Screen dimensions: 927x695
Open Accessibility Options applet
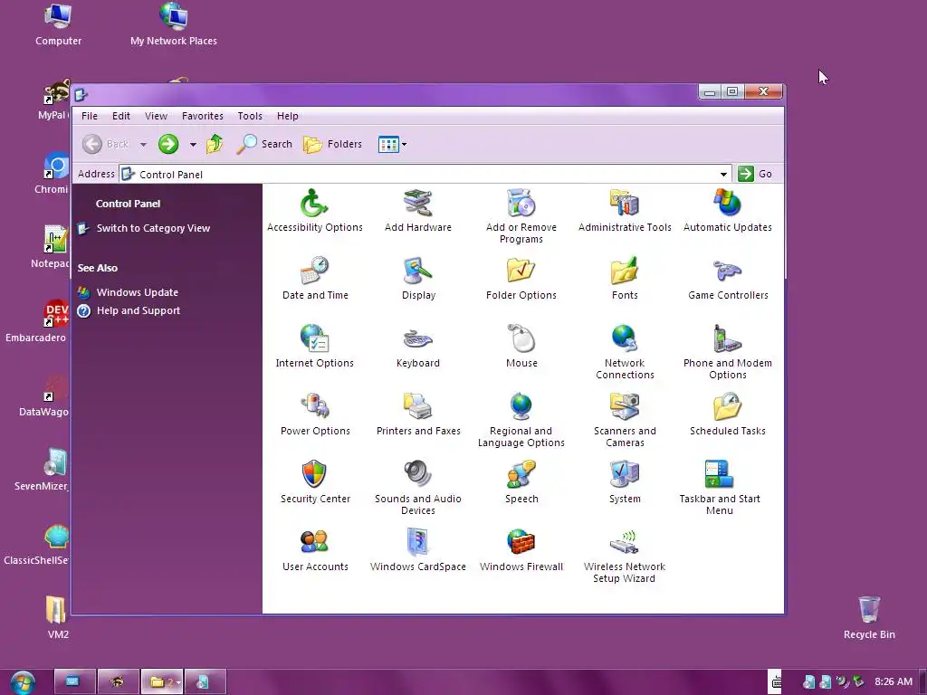pyautogui.click(x=314, y=211)
